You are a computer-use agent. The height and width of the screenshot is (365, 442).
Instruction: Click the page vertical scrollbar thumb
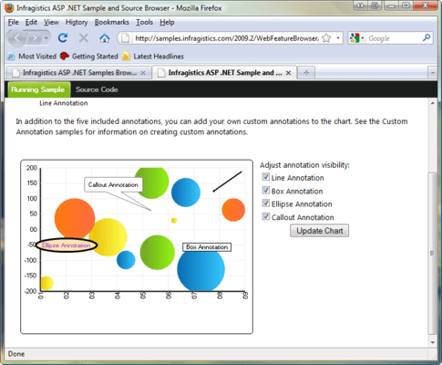pyautogui.click(x=432, y=253)
